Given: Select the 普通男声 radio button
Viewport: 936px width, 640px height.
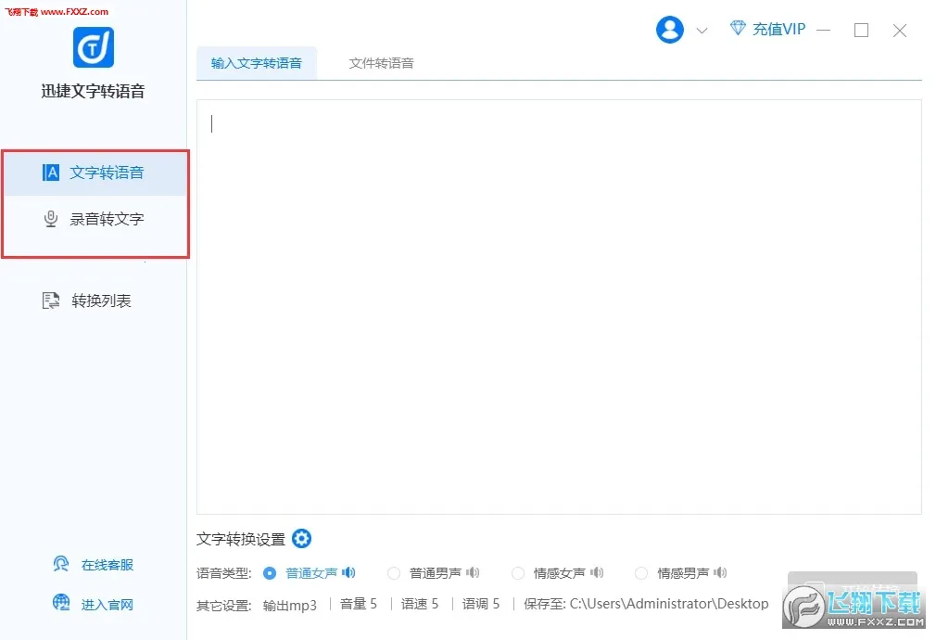Looking at the screenshot, I should point(394,573).
